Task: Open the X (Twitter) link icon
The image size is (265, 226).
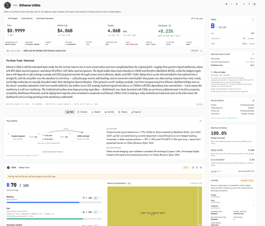Action: pos(231,4)
